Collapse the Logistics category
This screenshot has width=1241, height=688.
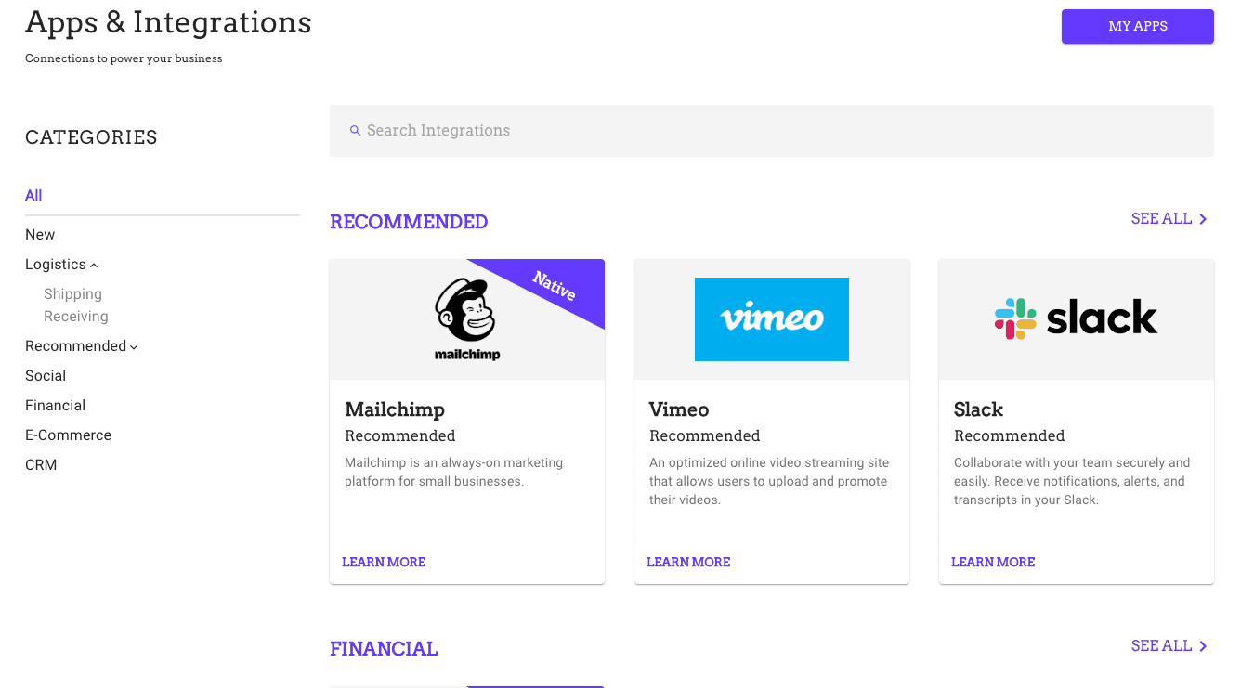pyautogui.click(x=94, y=266)
